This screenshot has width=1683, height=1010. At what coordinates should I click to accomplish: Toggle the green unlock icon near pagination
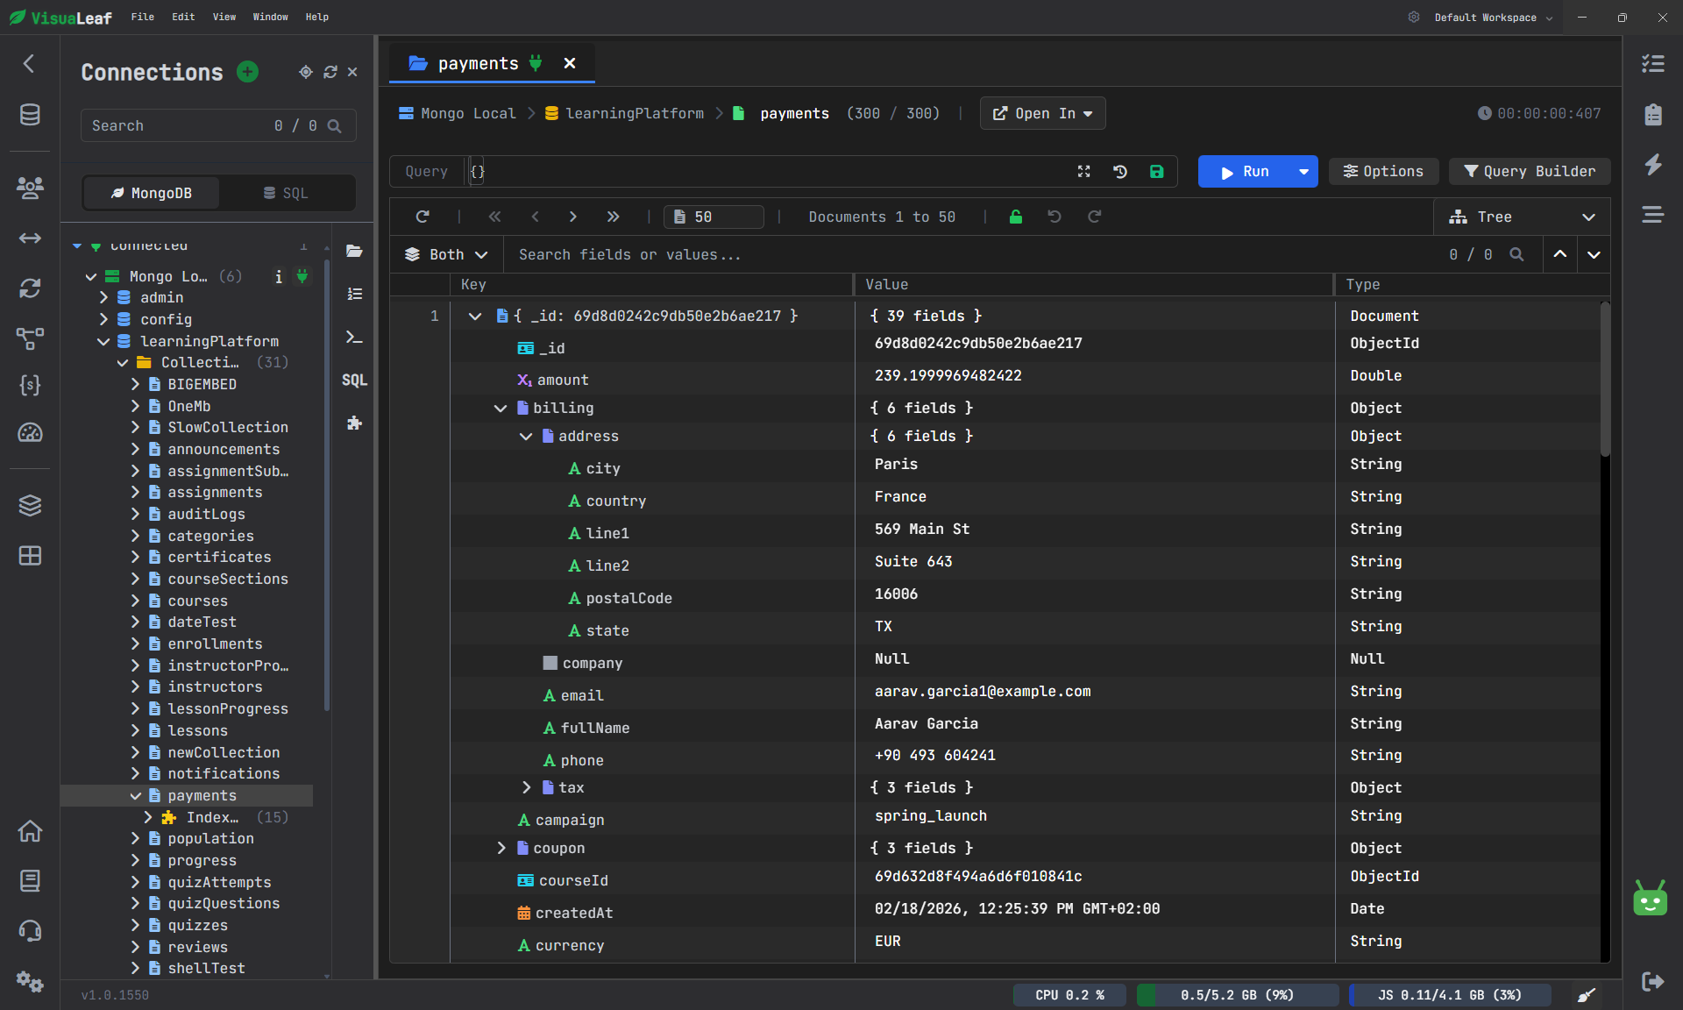click(1016, 217)
